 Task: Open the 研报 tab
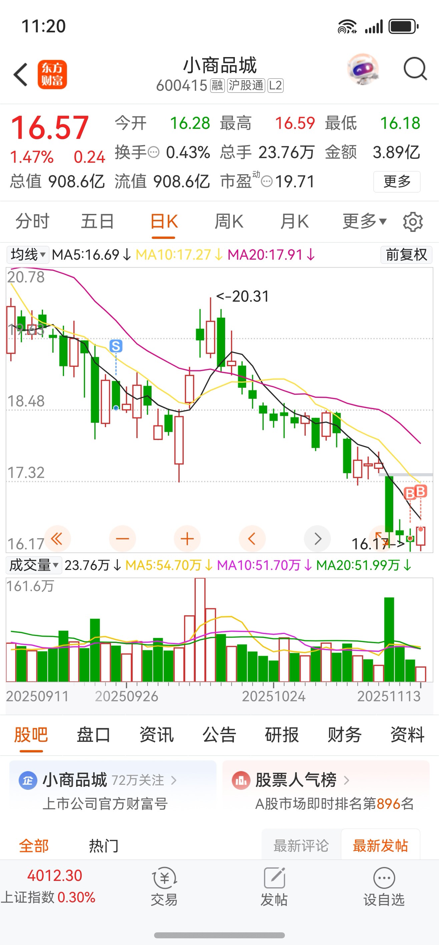point(282,735)
